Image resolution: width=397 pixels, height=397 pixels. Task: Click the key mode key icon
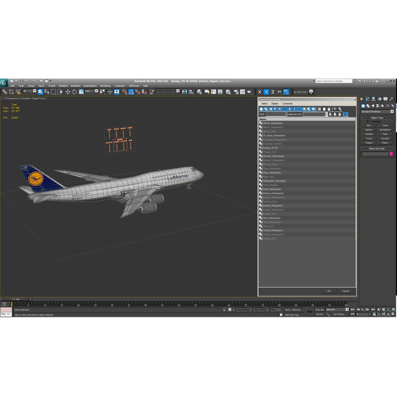tap(310, 312)
